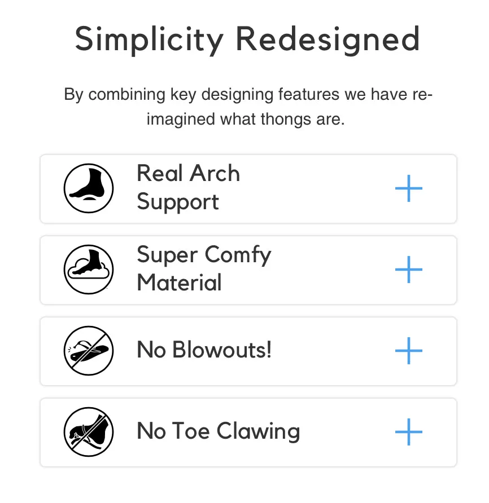This screenshot has height=503, width=489.
Task: Click the crossed-out broken thong icon
Action: click(89, 351)
